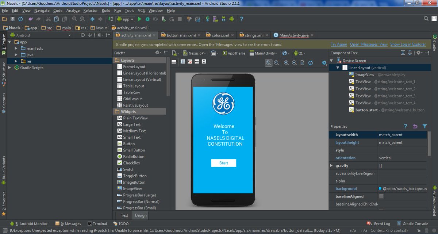
Task: Open the AppTheme theme selector
Action: pos(233,53)
